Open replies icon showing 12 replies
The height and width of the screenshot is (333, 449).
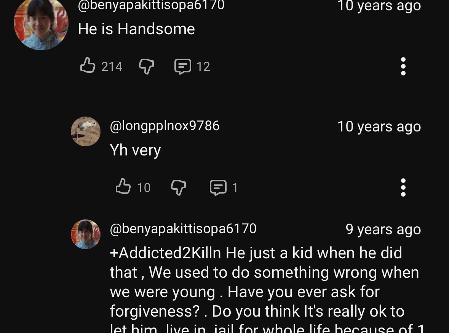pyautogui.click(x=183, y=66)
